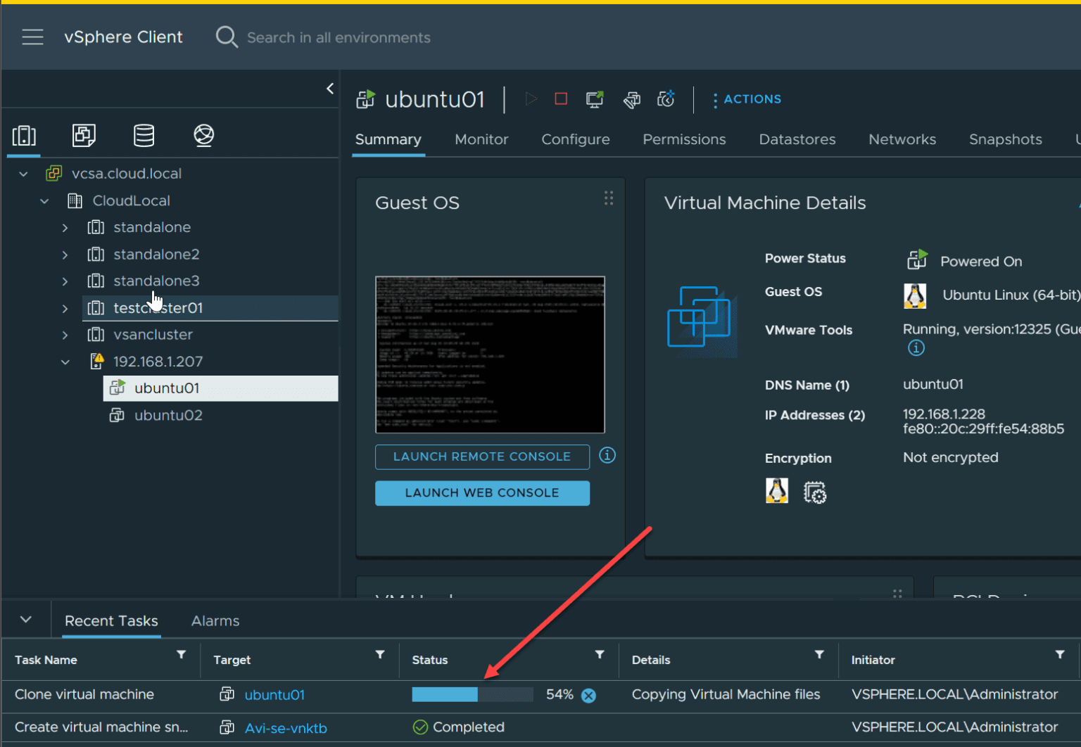Image resolution: width=1081 pixels, height=747 pixels.
Task: Collapse the CloudLocal datacenter node
Action: 44,200
